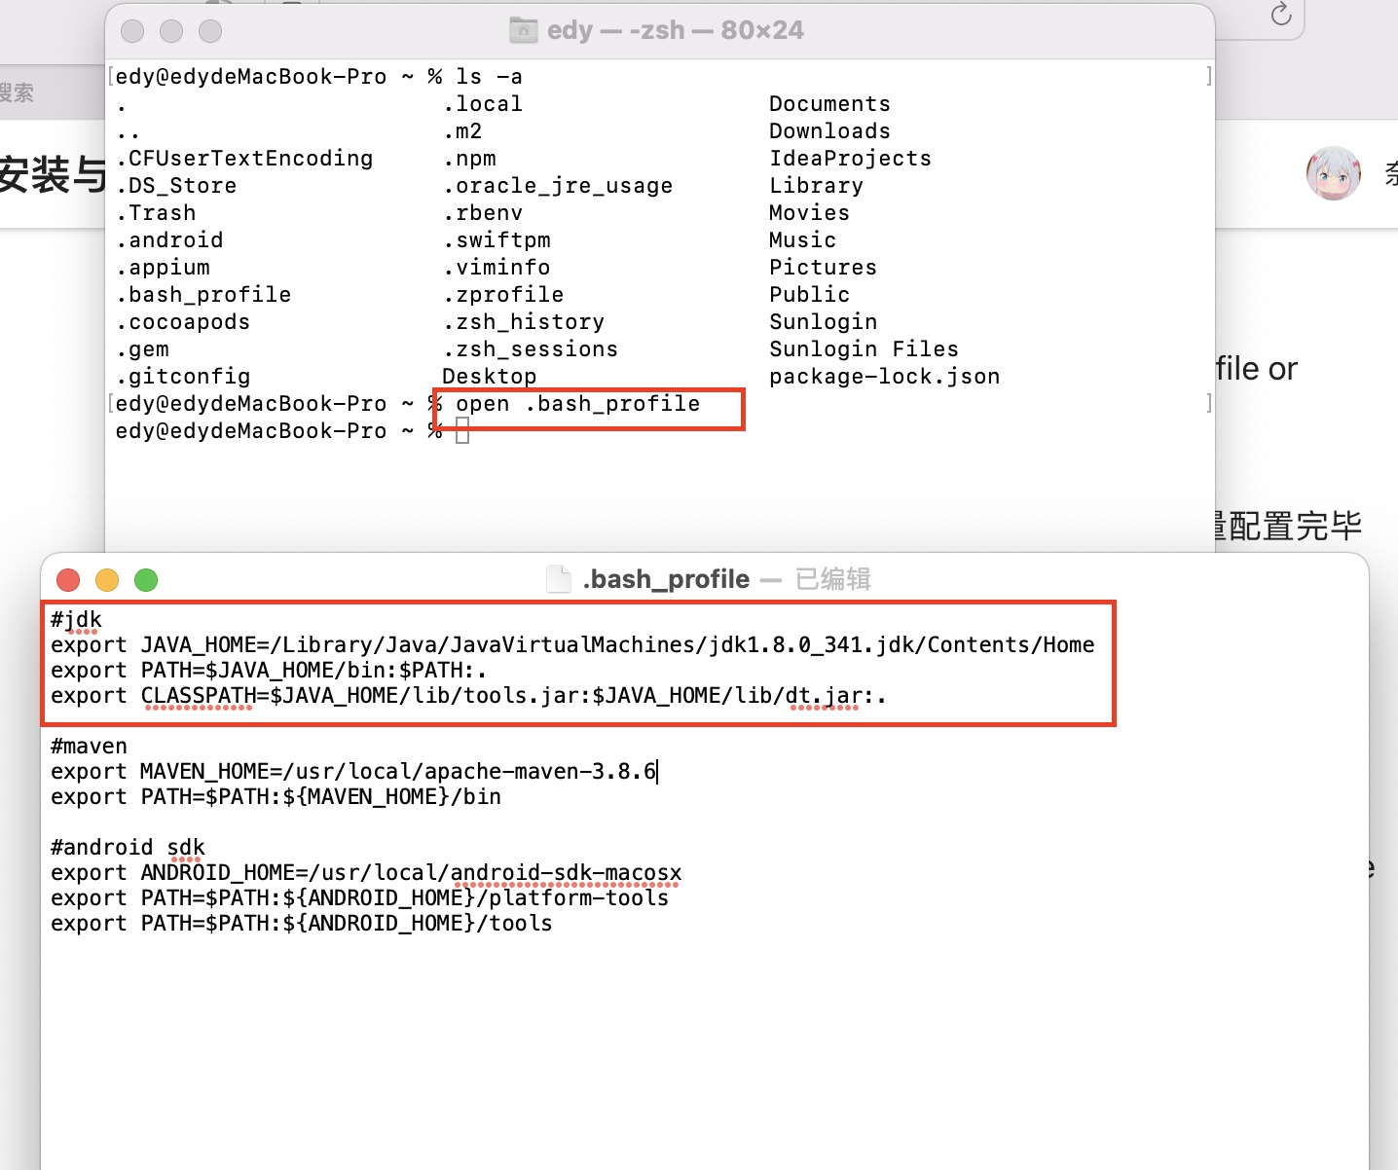Click the '#android sdk' comment line
This screenshot has width=1398, height=1170.
(128, 848)
